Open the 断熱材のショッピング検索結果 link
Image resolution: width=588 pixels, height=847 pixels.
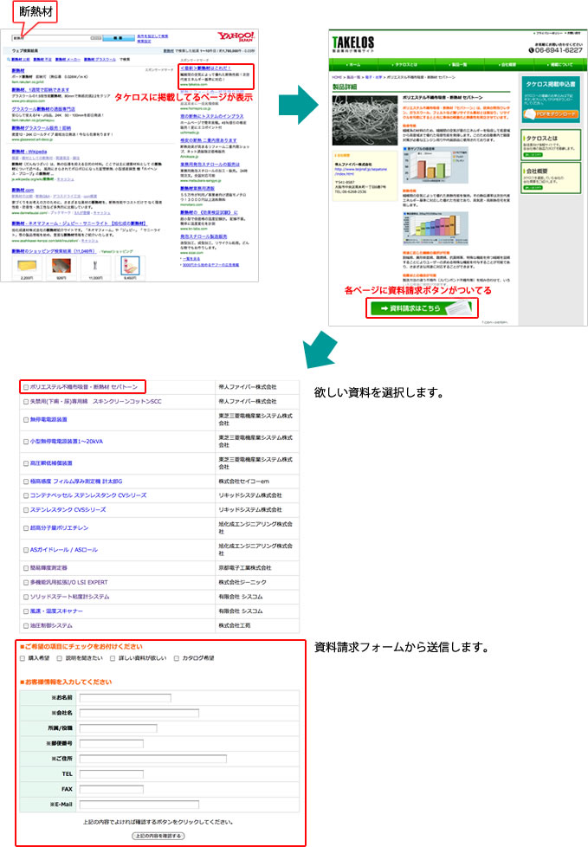[x=54, y=251]
